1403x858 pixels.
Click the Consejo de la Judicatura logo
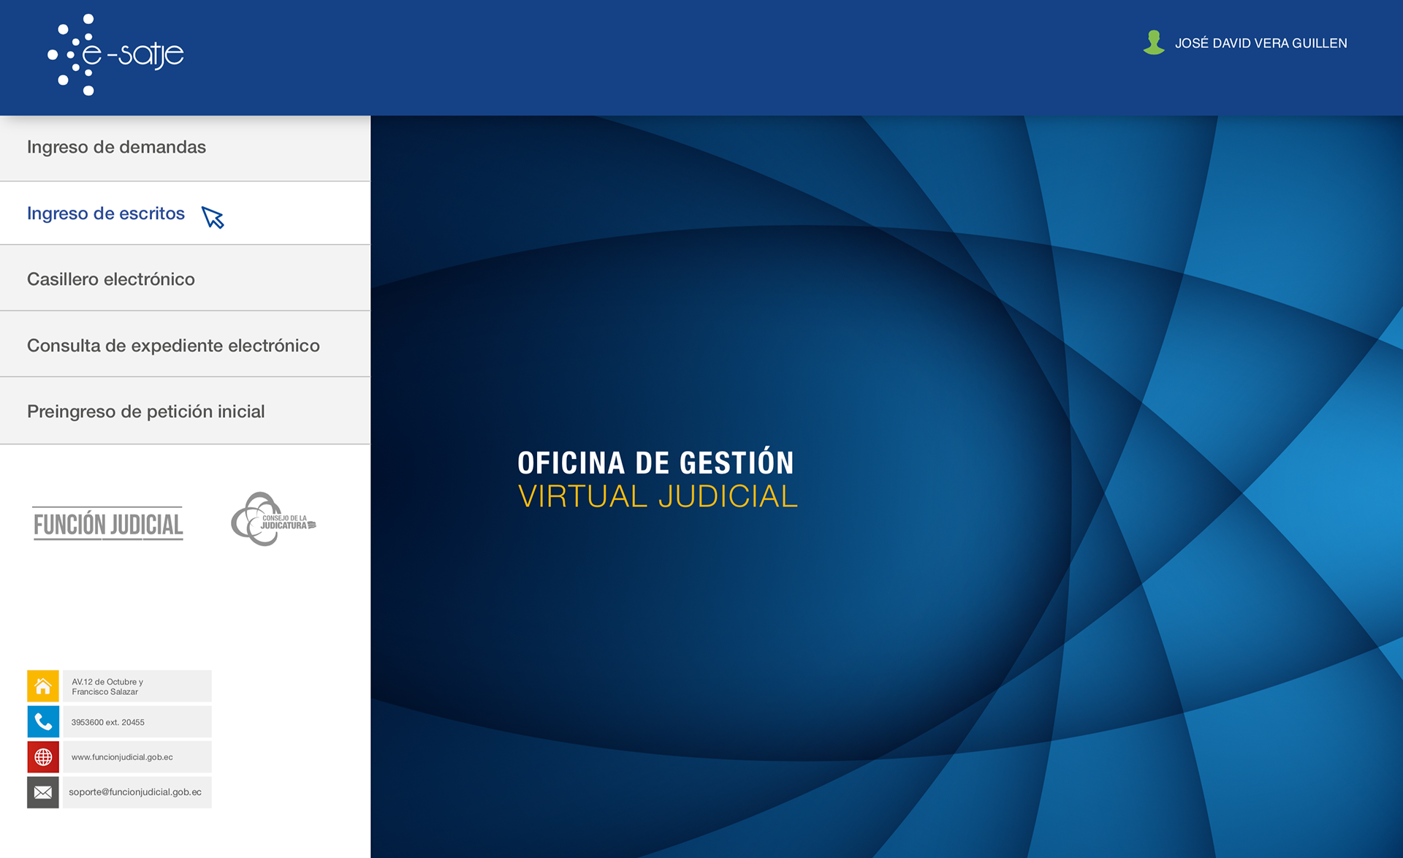coord(273,520)
